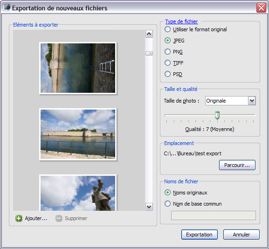The width and height of the screenshot is (269, 249).
Task: Click the quality slider handle
Action: 217,115
